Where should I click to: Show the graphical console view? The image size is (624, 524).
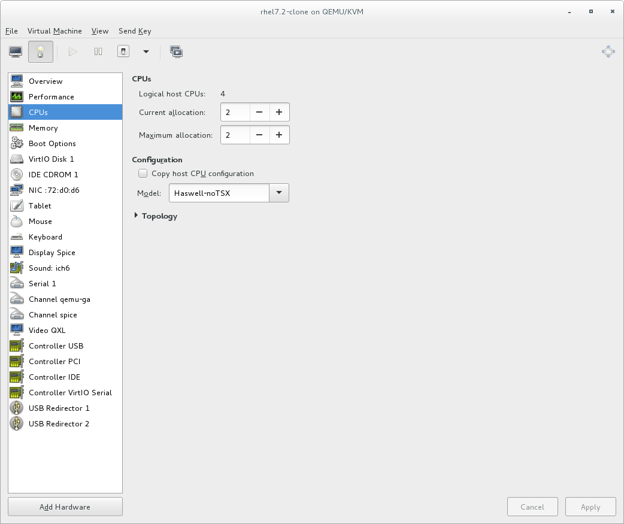click(x=16, y=52)
